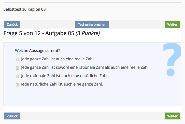
Task: Click the question 'Welche Aussage stimmt?'
Action: pyautogui.click(x=37, y=51)
